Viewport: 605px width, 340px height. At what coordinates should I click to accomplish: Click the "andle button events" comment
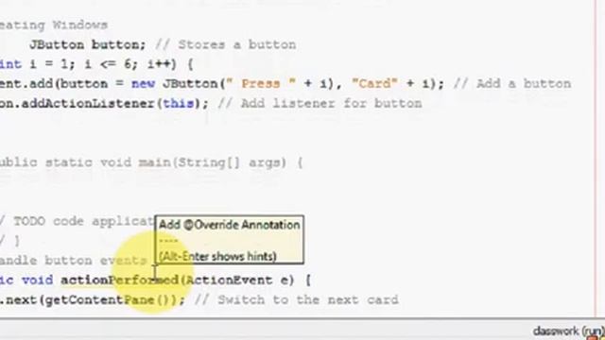[x=74, y=261]
